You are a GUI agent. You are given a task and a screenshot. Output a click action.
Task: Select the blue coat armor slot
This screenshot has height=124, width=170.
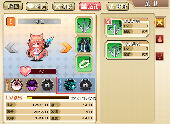84,45
